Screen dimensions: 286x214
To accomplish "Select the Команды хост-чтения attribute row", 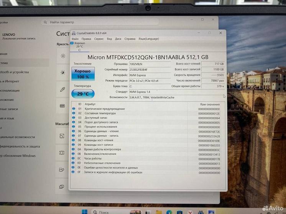I will (x=146, y=140).
